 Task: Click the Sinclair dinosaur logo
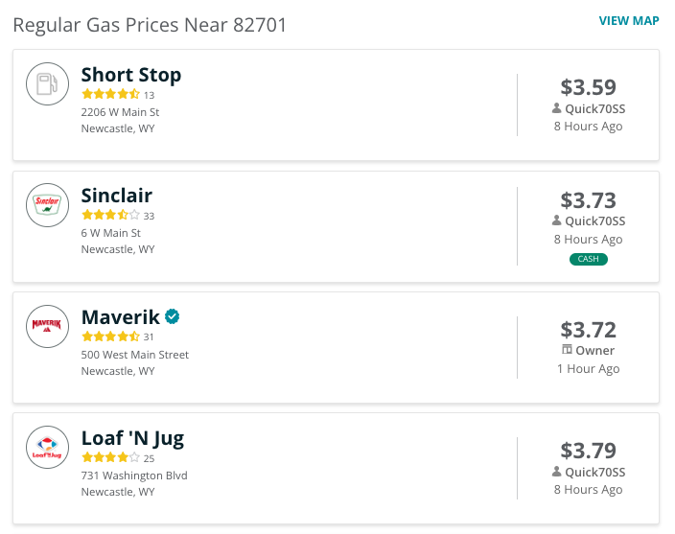(47, 205)
